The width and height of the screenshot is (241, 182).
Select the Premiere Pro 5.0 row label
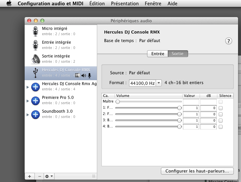[x=58, y=97]
